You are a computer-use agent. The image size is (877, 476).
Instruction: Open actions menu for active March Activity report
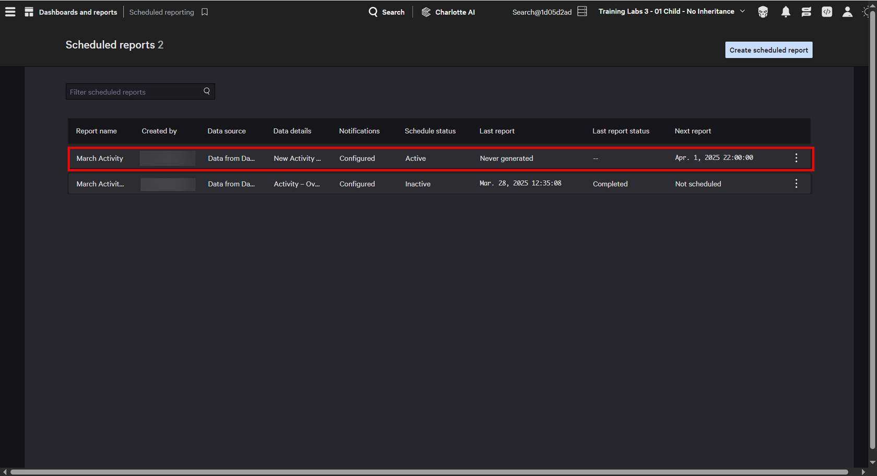[x=796, y=158]
